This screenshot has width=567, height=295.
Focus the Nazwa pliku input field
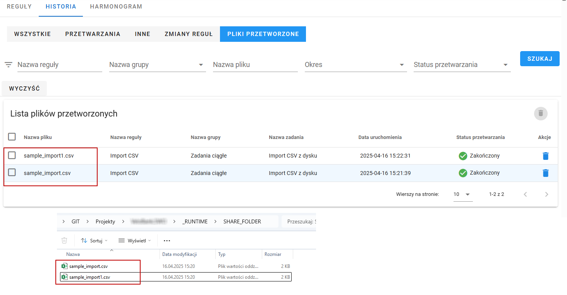point(255,65)
